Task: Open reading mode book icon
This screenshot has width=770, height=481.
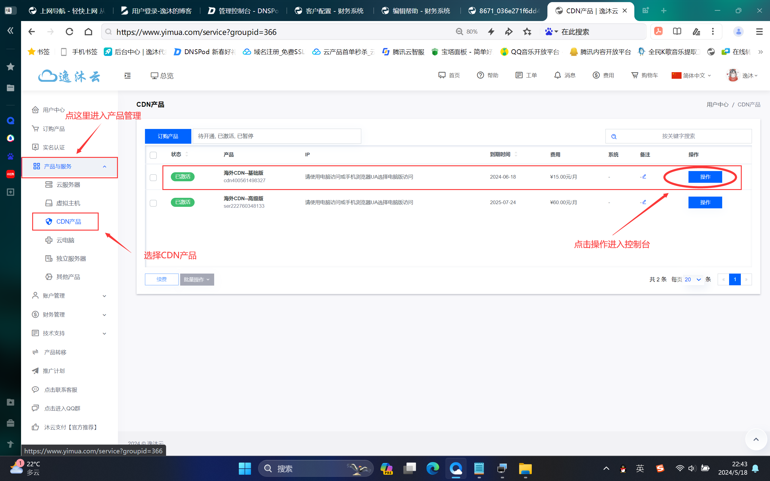Action: (677, 31)
